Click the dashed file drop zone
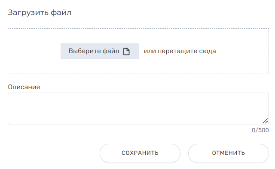This screenshot has width=275, height=169. pyautogui.click(x=138, y=51)
